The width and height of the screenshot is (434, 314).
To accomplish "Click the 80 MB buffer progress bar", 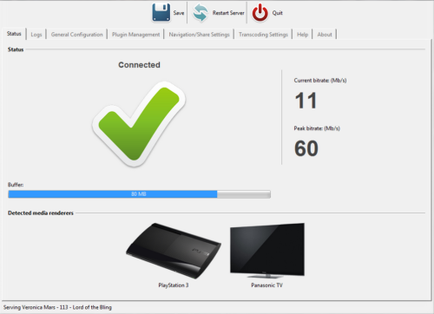I will point(140,194).
